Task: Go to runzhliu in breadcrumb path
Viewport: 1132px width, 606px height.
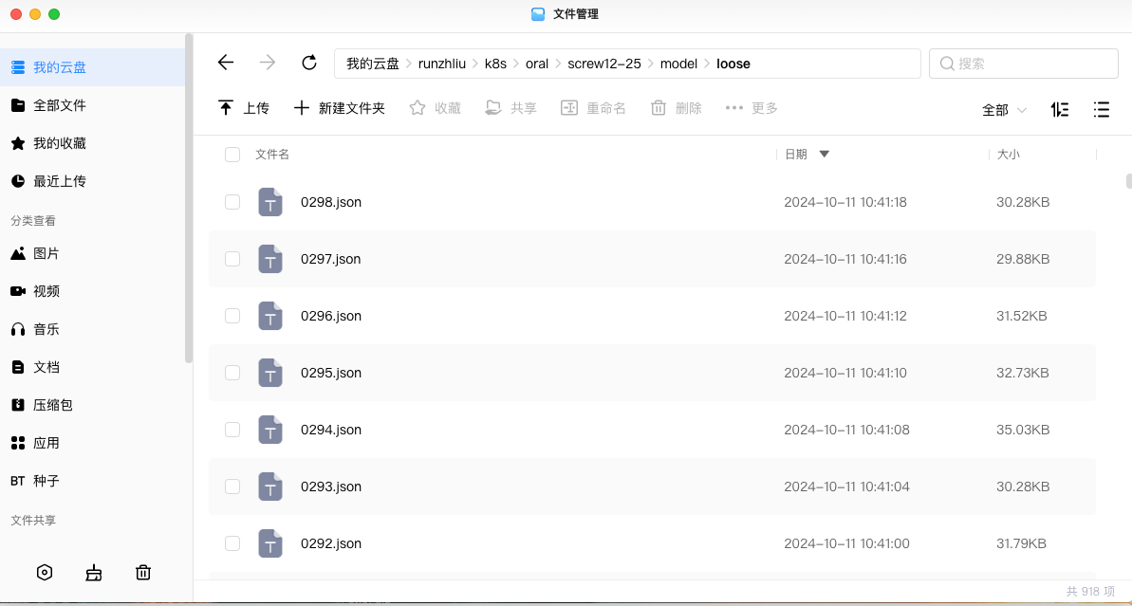Action: pyautogui.click(x=442, y=64)
